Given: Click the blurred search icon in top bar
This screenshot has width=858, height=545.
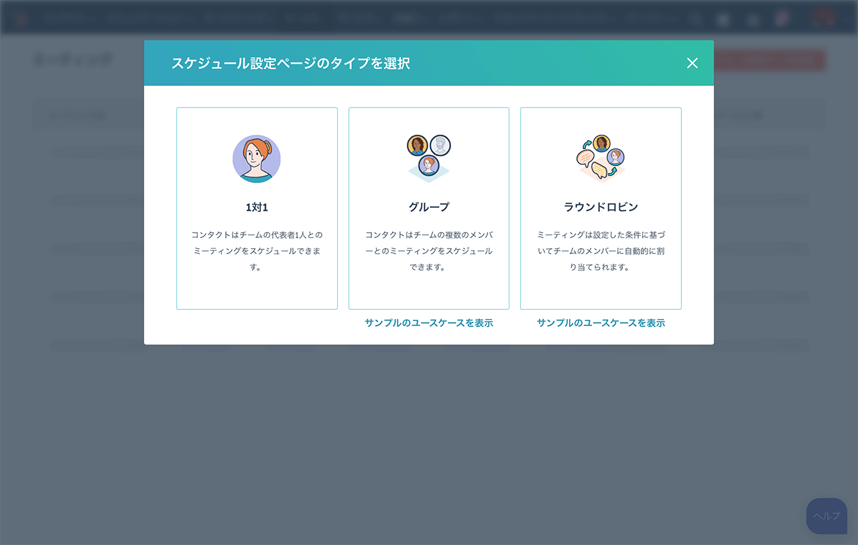Looking at the screenshot, I should click(696, 19).
